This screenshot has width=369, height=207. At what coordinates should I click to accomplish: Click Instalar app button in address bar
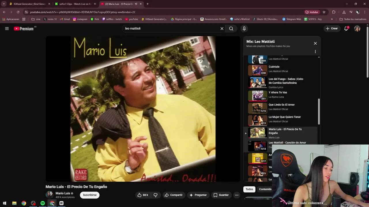point(312,12)
